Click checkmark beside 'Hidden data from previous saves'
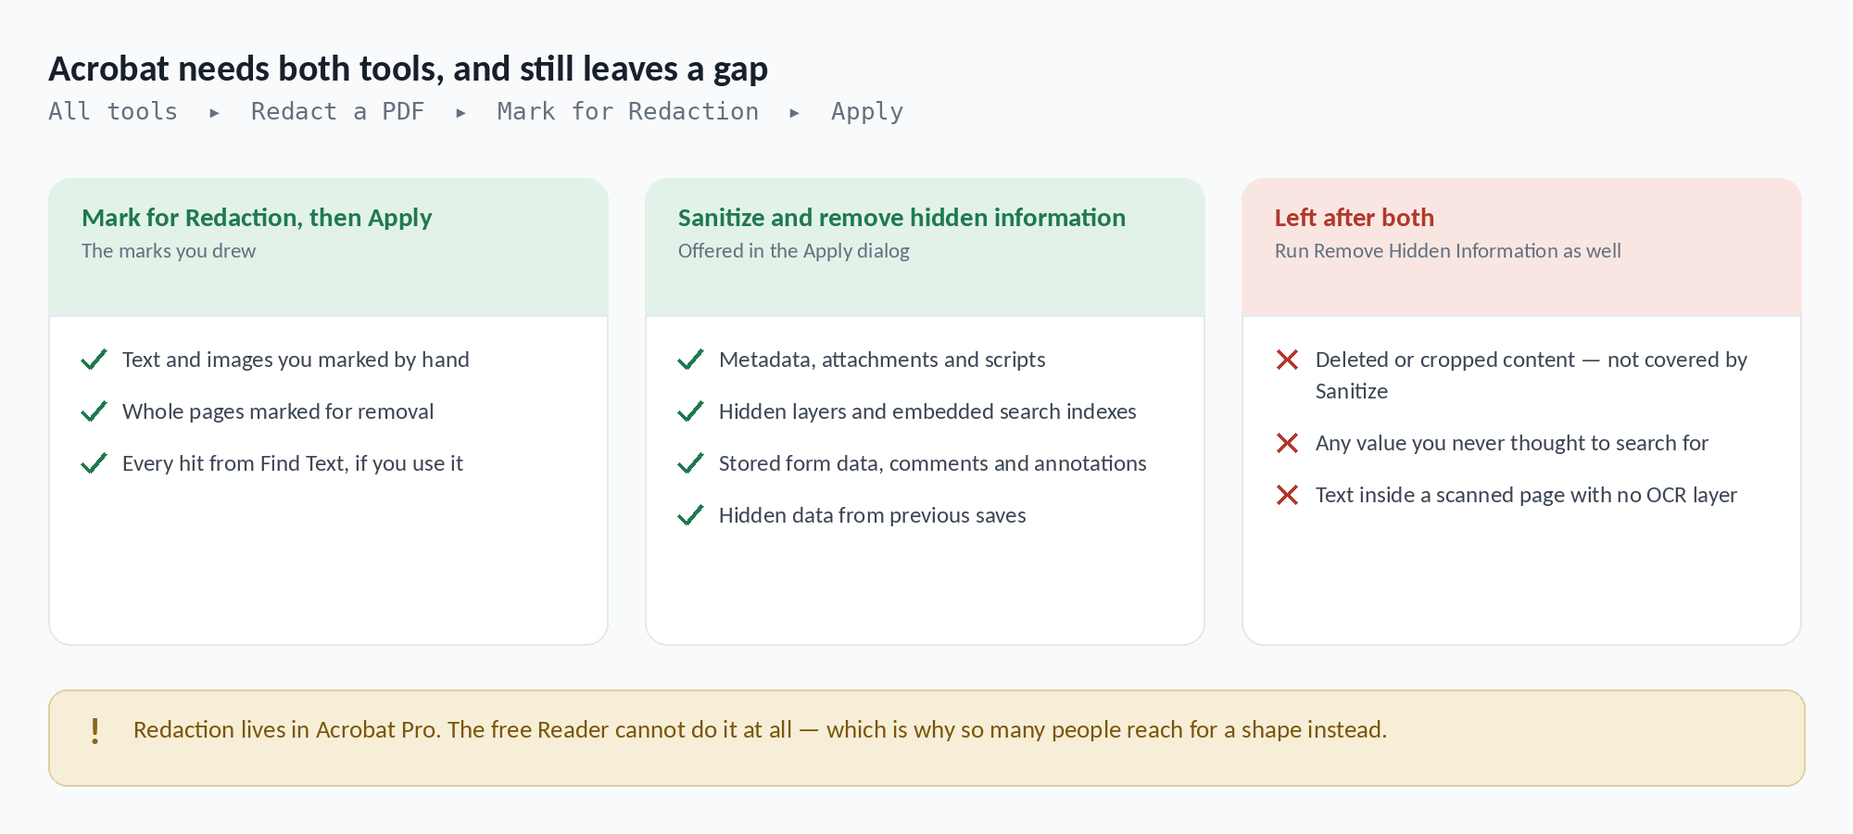The width and height of the screenshot is (1853, 834). pos(691,515)
